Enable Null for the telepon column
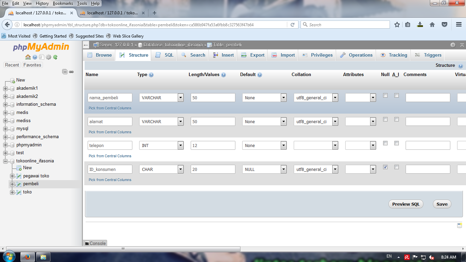This screenshot has width=466, height=262. [x=385, y=143]
